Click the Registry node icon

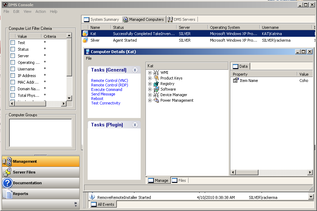[x=156, y=84]
